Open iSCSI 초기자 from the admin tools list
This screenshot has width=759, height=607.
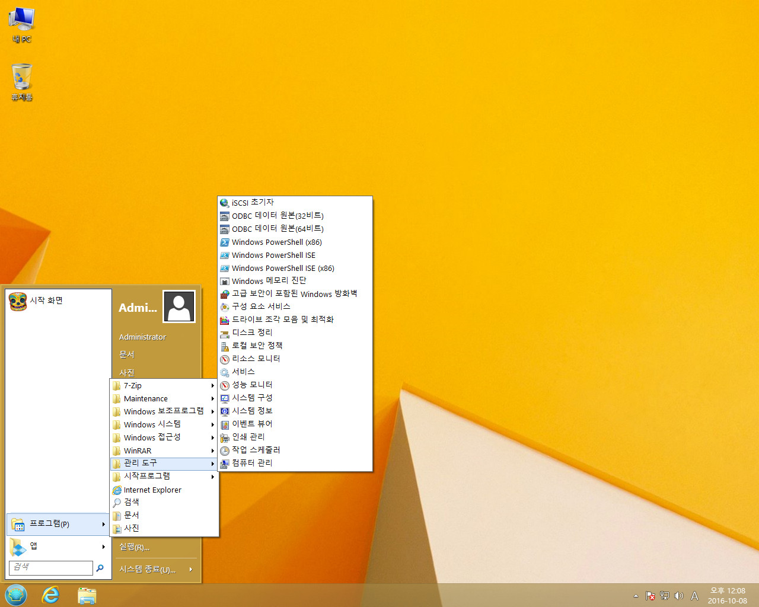295,203
